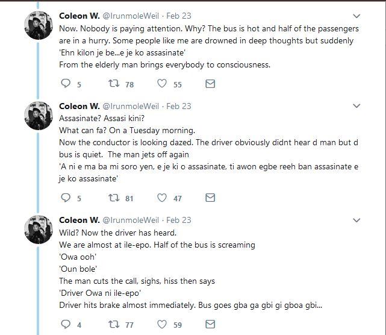The height and width of the screenshot is (335, 386).
Task: Retweet the tweet with 81 retweets
Action: [x=114, y=198]
